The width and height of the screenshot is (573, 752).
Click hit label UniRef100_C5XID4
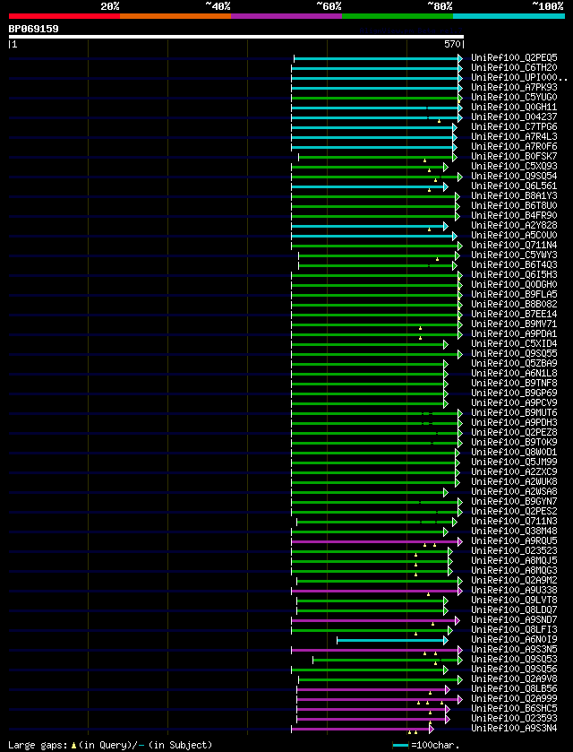[514, 343]
